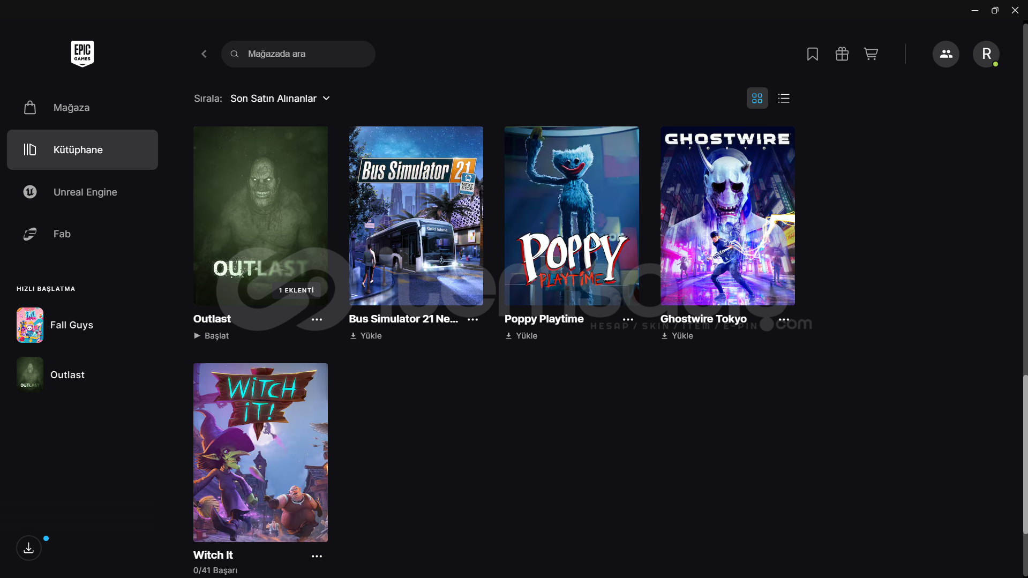The height and width of the screenshot is (578, 1028).
Task: Click the Bus Simulator 21 Ne... title
Action: click(x=404, y=319)
